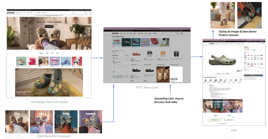Screen dimensions: 268x139
Task: Click the ad carousel image labeled Fully
Action: point(66,122)
